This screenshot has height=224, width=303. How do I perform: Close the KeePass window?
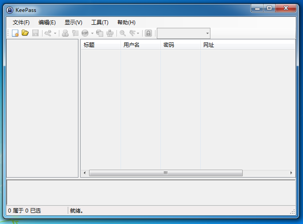pos(286,8)
